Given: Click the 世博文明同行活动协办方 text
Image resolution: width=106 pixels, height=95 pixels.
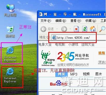Looking at the screenshot, I should click(x=73, y=65).
